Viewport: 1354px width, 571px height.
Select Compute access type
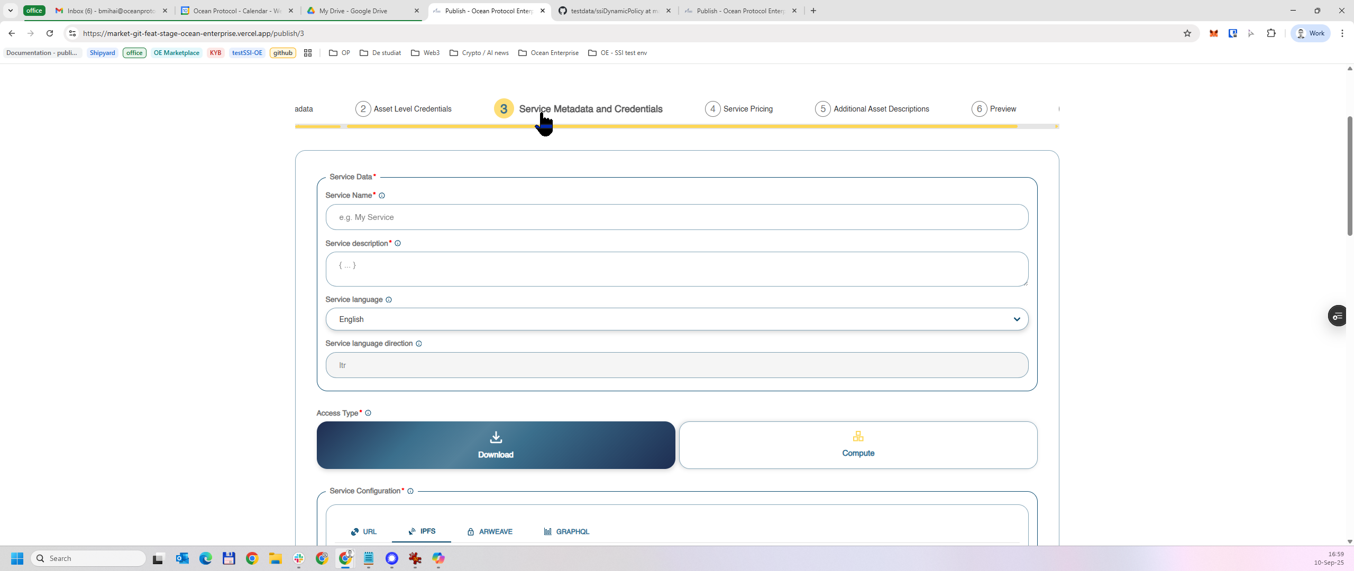(858, 445)
